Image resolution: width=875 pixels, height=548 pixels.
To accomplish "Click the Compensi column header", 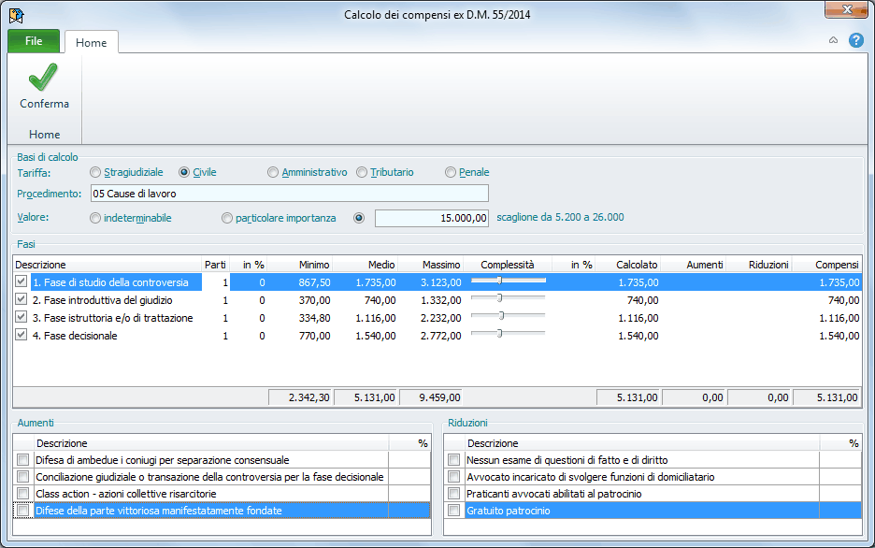I will [827, 265].
